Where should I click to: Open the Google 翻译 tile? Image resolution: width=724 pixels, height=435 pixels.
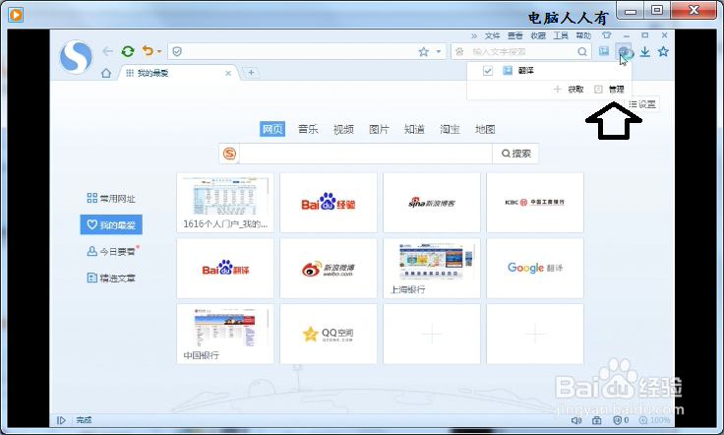535,269
